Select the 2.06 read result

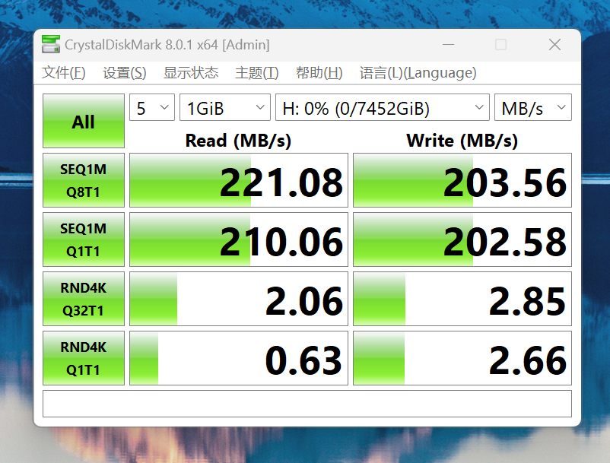click(239, 299)
